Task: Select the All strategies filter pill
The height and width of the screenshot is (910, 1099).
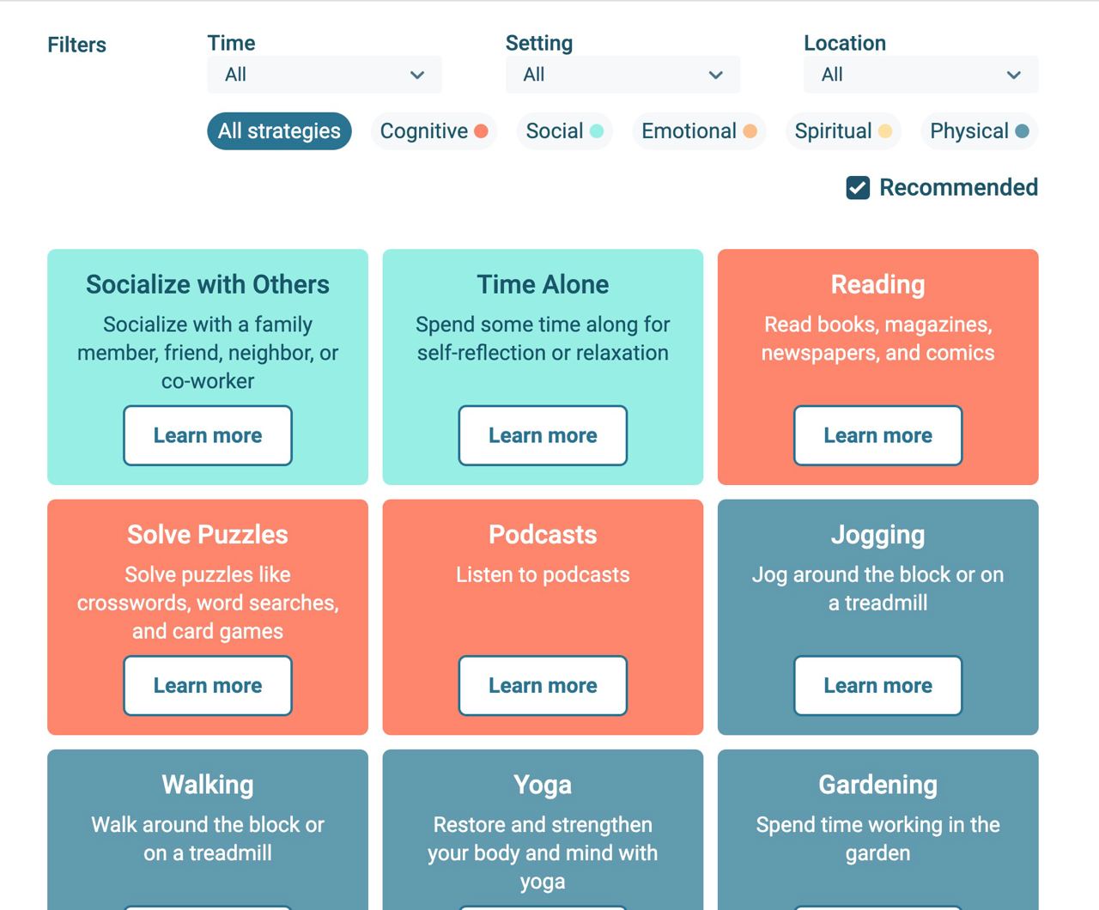Action: tap(279, 131)
